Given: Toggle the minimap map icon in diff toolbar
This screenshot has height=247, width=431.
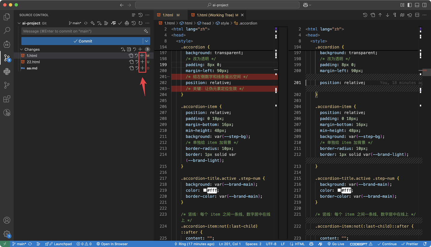Looking at the screenshot, I should coord(402,15).
